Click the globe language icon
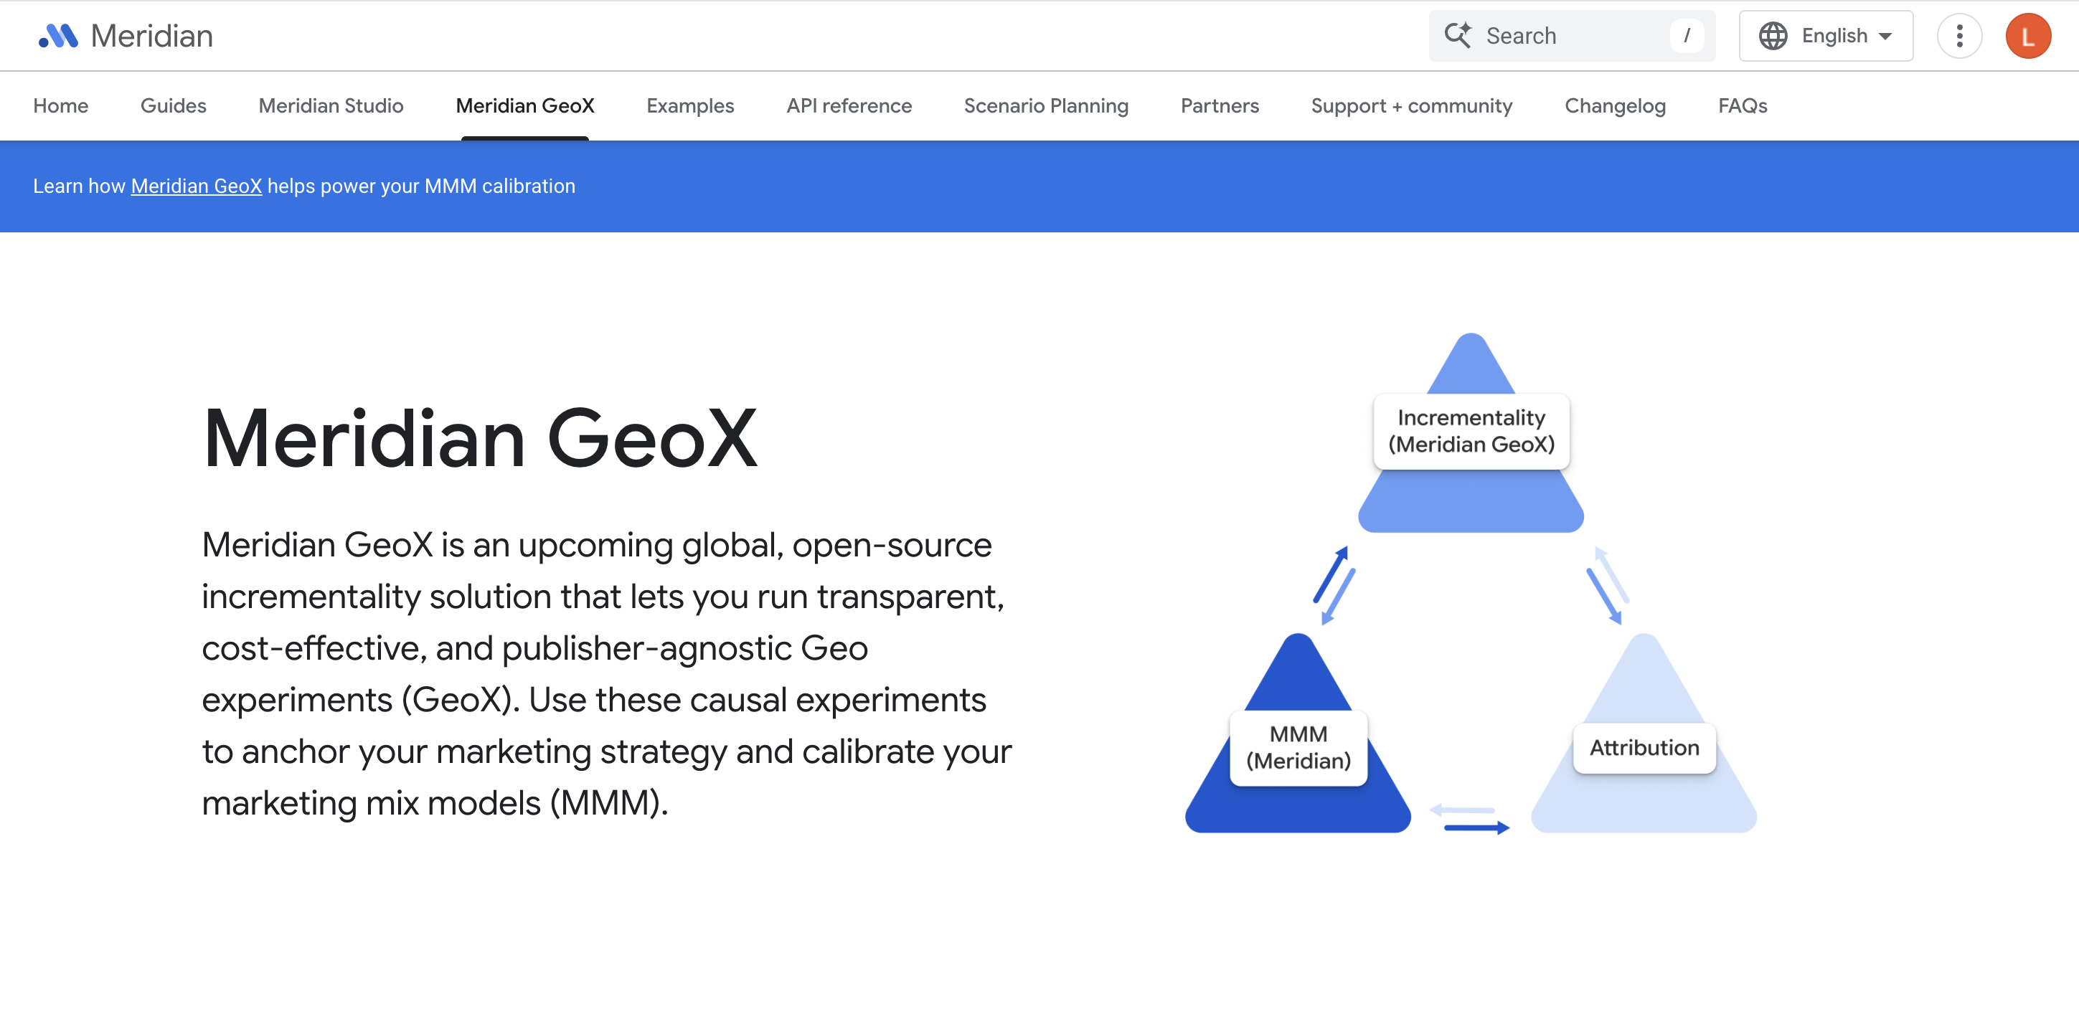Viewport: 2079px width, 1034px height. tap(1772, 35)
